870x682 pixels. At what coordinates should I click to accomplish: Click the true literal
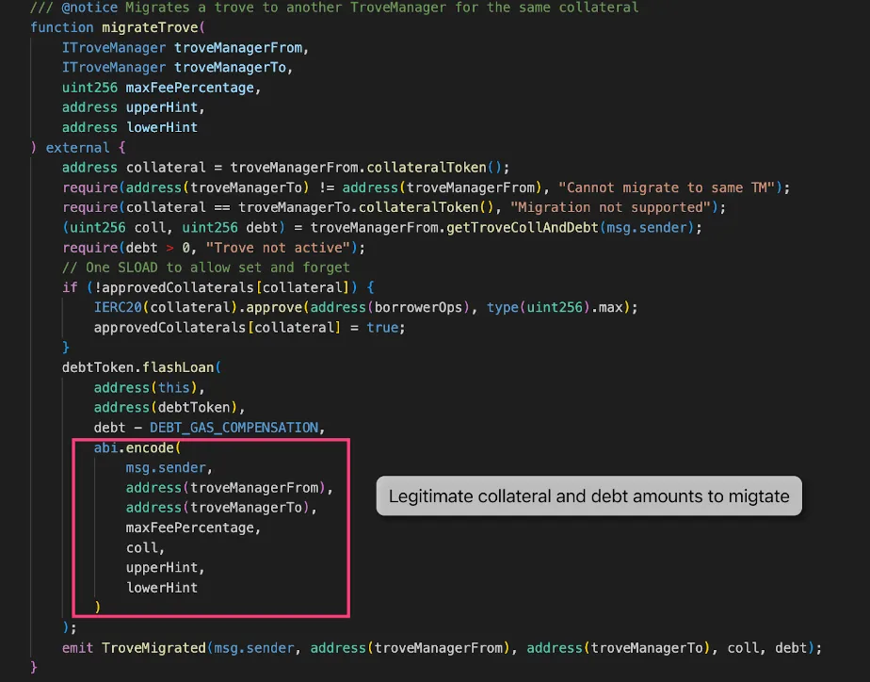tap(382, 328)
